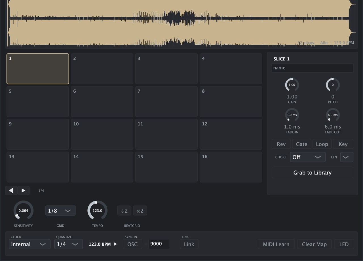Click Clear Map button
Image resolution: width=363 pixels, height=261 pixels.
(314, 244)
